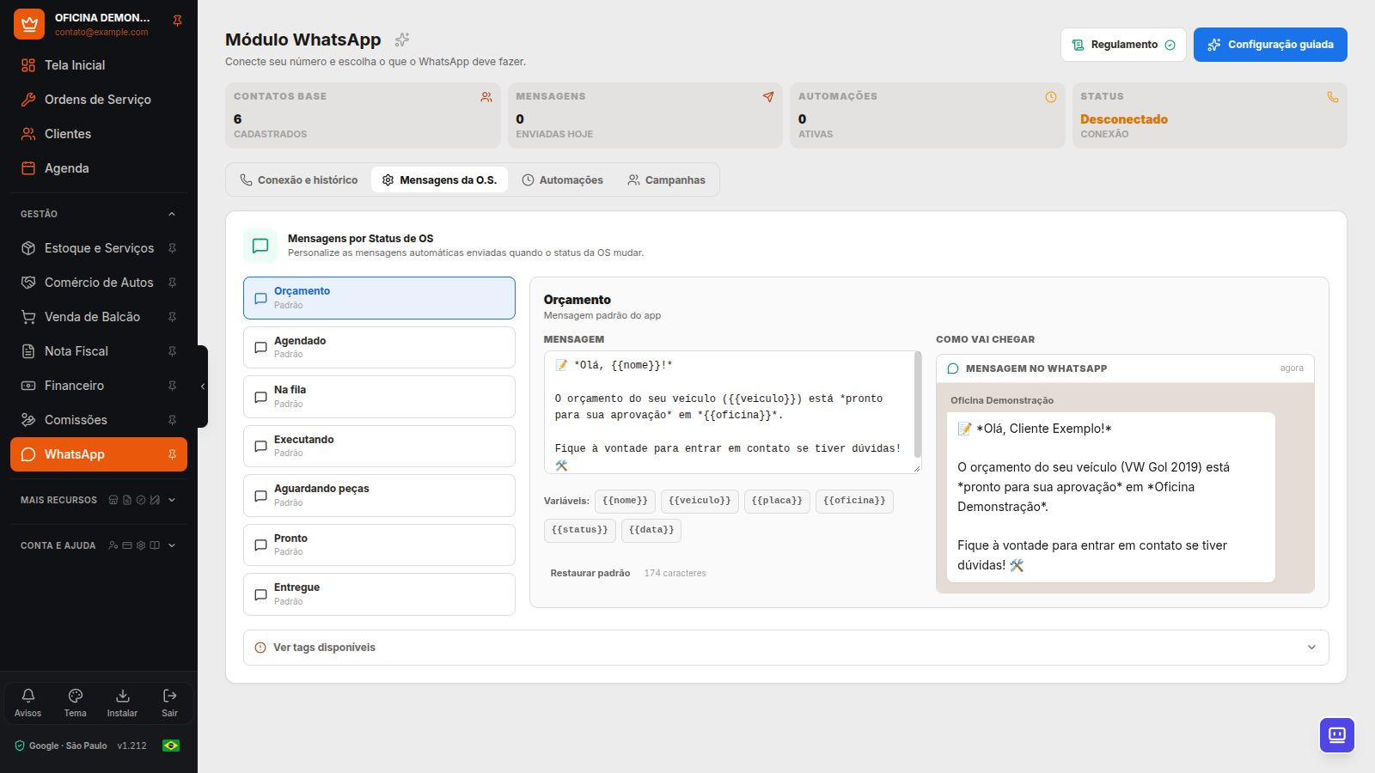Click the crown logo icon in sidebar
1375x773 pixels.
29,24
